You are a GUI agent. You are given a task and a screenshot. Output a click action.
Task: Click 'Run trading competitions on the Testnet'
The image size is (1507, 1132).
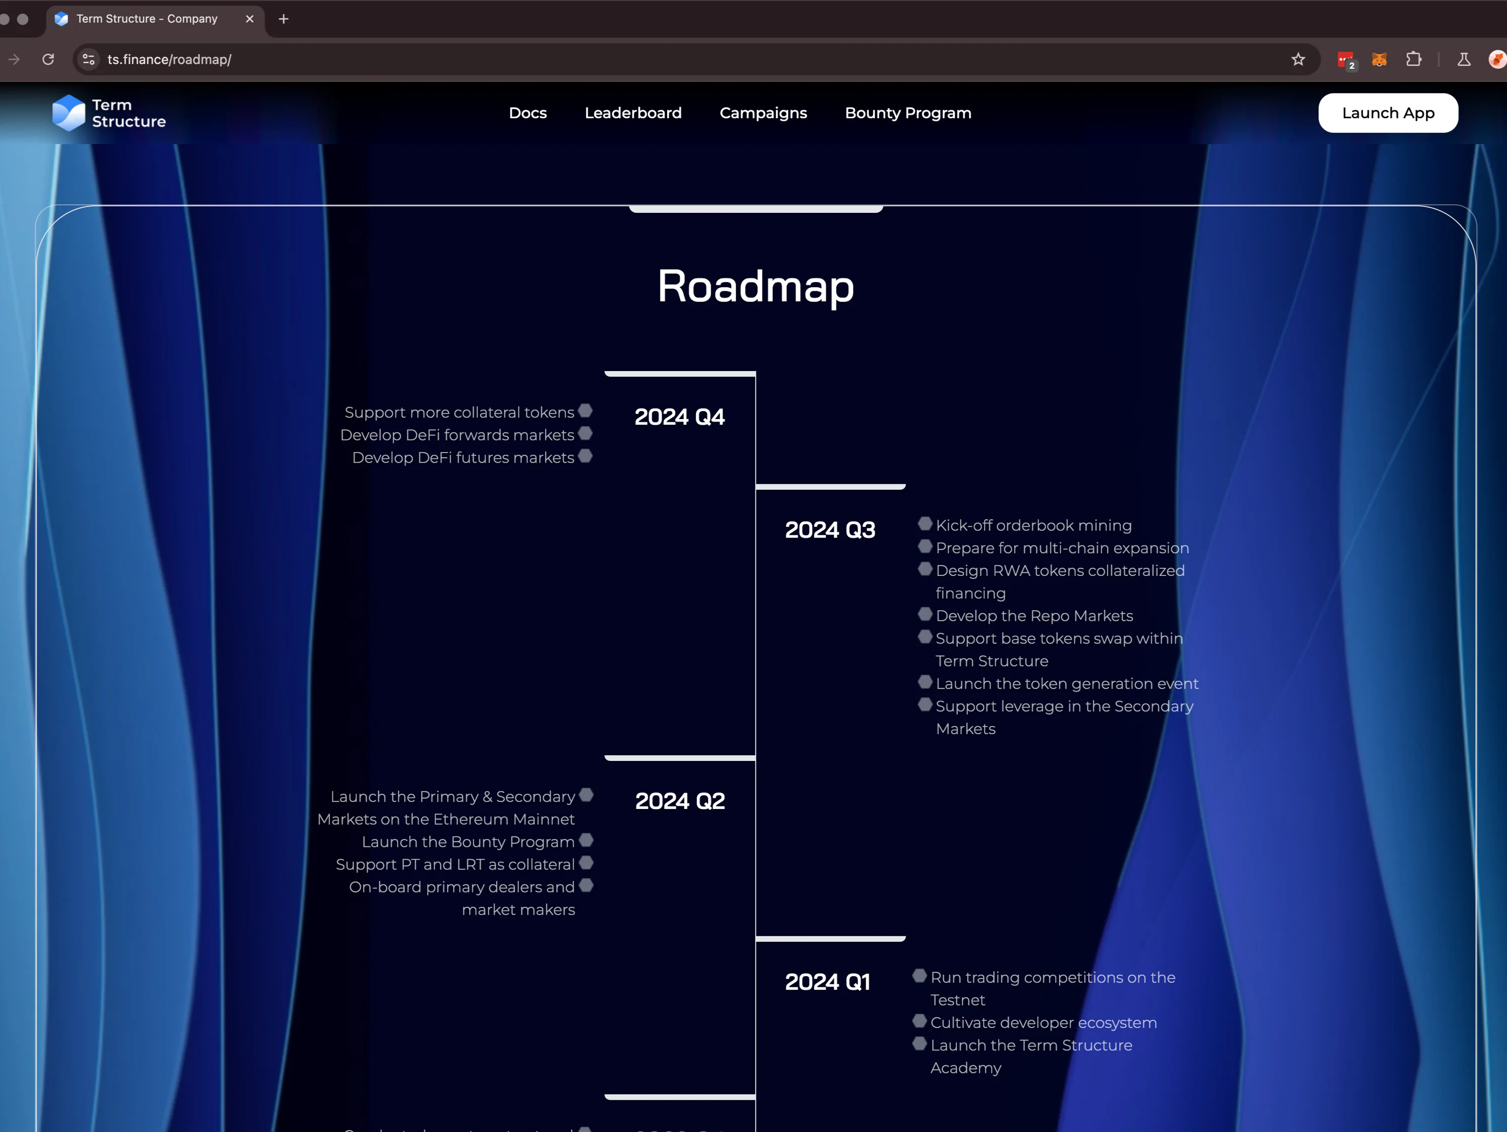(1052, 989)
